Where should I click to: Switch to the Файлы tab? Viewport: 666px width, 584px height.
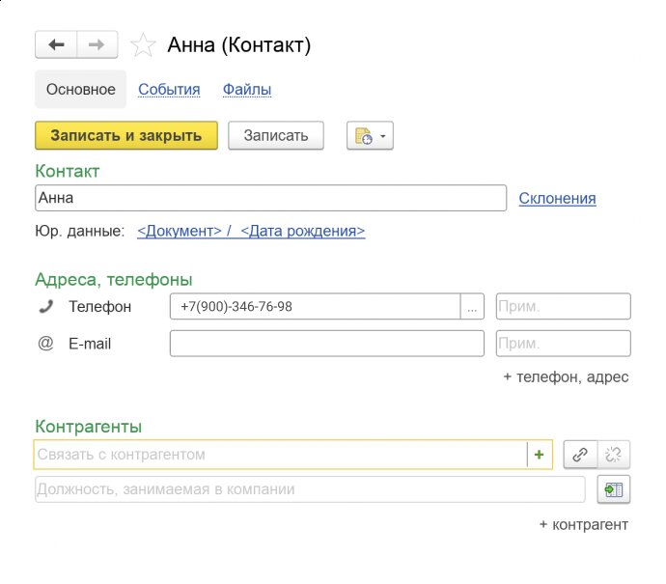coord(247,90)
